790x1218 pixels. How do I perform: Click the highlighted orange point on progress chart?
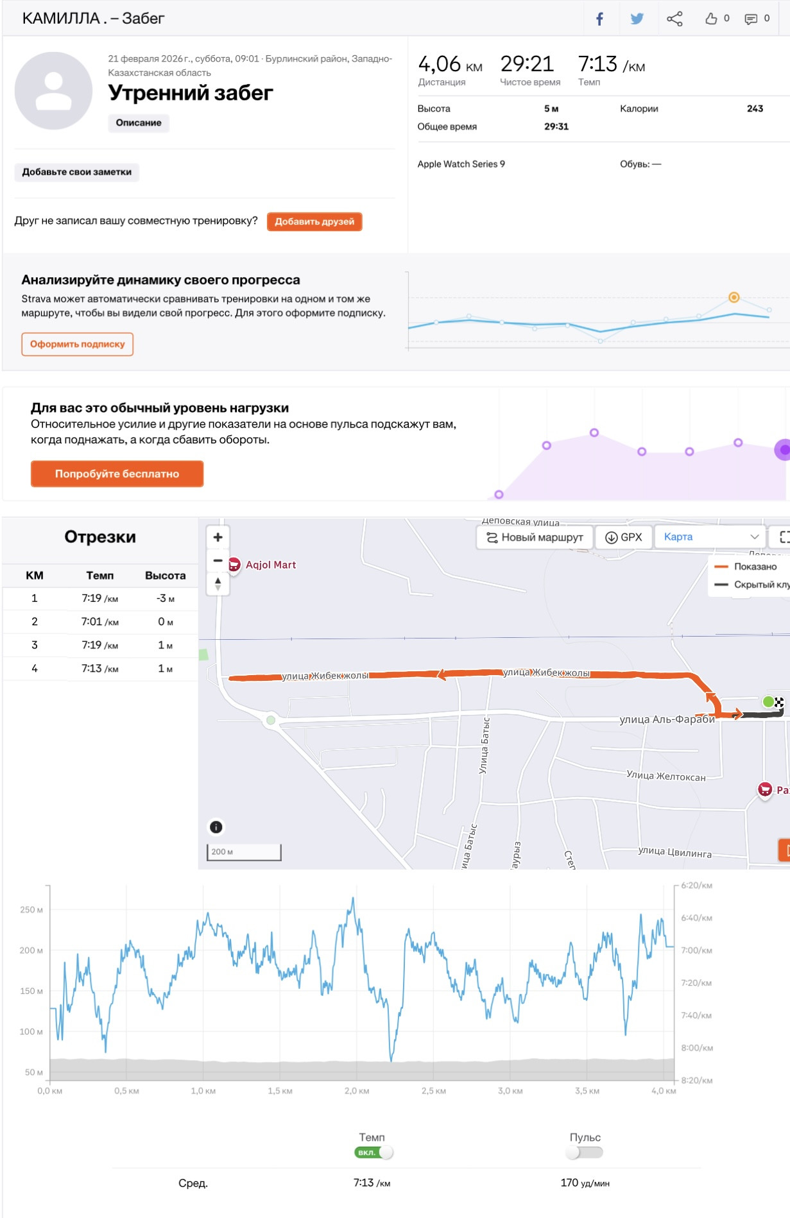coord(734,297)
